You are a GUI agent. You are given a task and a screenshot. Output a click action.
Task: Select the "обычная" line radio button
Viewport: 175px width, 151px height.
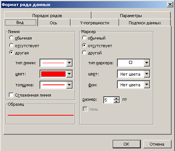(11, 38)
